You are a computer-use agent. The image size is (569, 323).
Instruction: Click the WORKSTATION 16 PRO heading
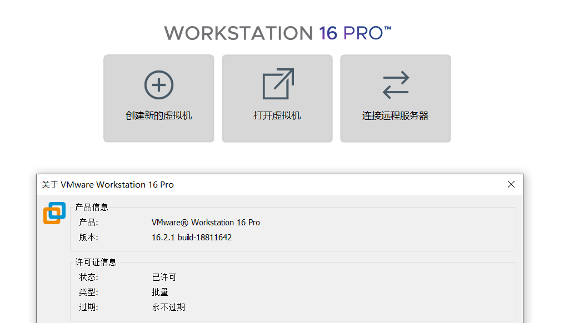click(x=278, y=33)
